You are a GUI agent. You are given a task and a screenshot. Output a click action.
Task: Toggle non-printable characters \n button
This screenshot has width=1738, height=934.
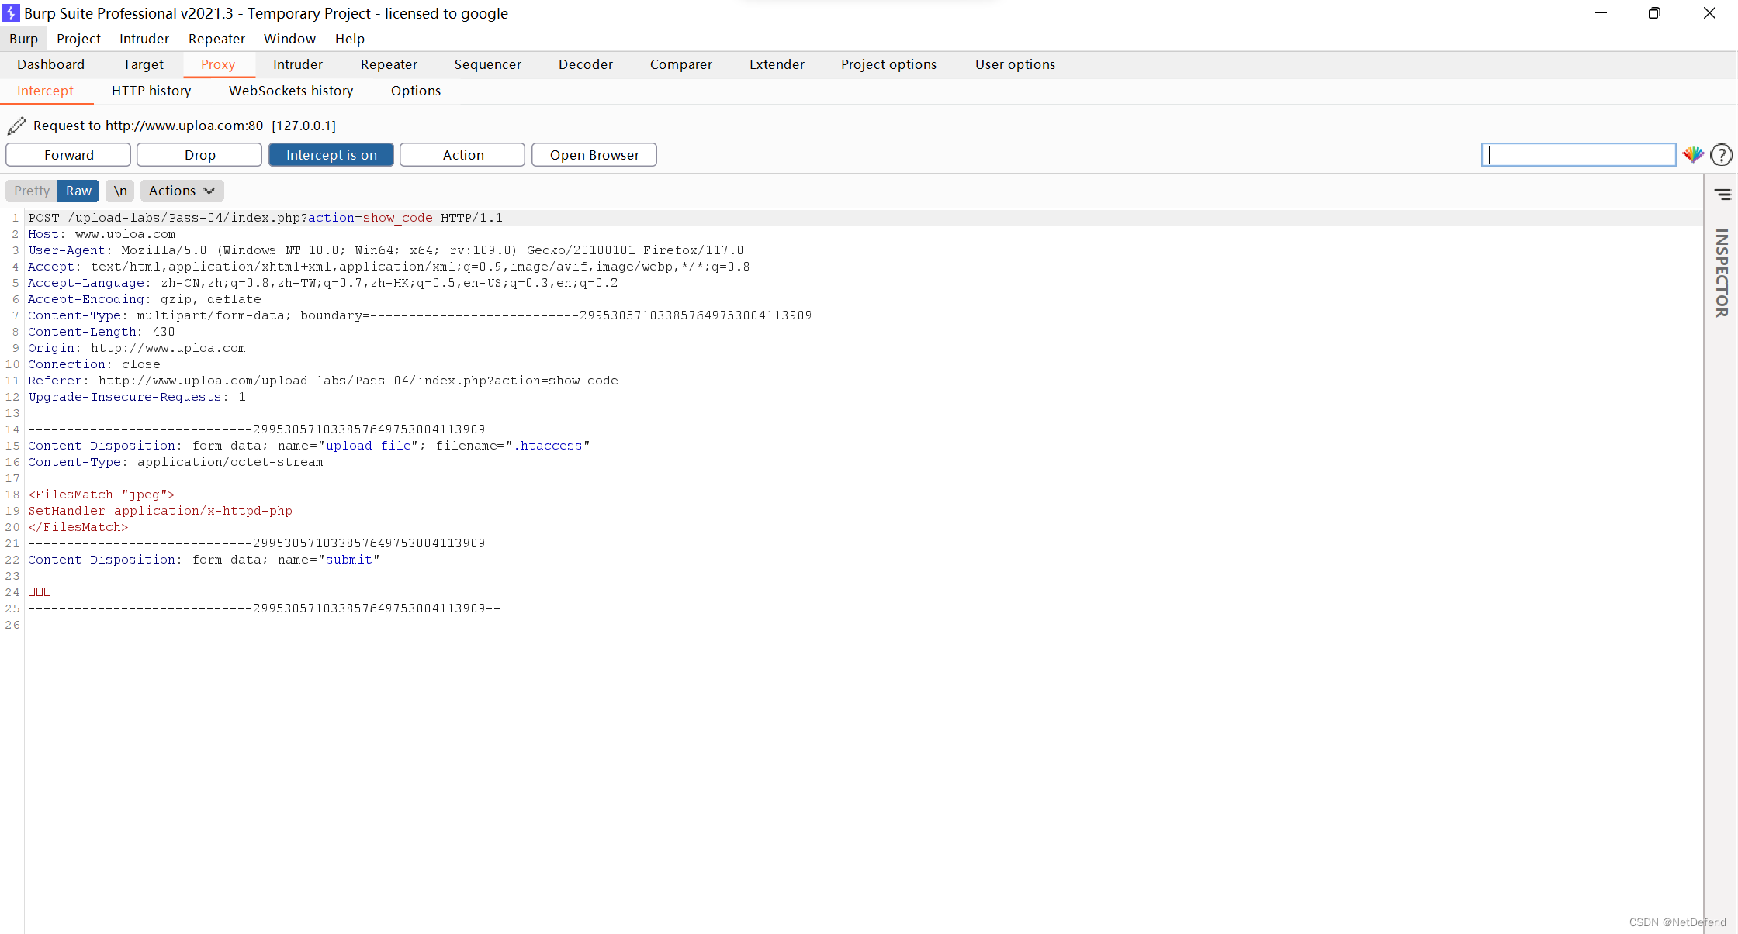pos(120,191)
